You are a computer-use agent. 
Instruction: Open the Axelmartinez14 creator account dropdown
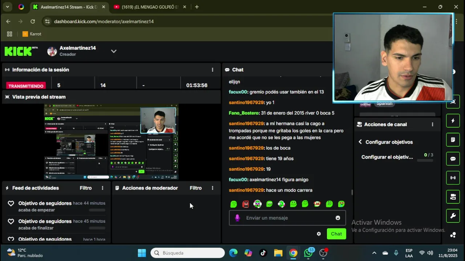(114, 51)
